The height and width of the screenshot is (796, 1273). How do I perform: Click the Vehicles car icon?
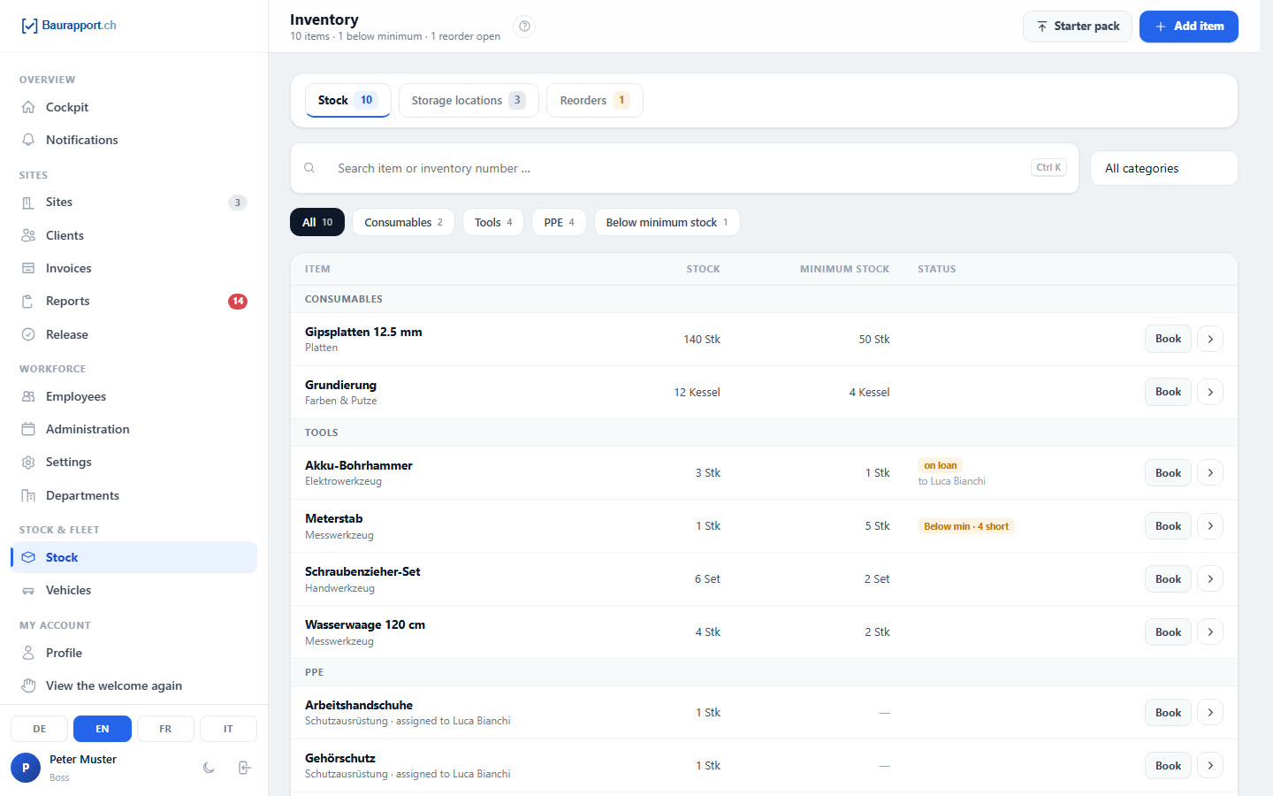pos(28,591)
